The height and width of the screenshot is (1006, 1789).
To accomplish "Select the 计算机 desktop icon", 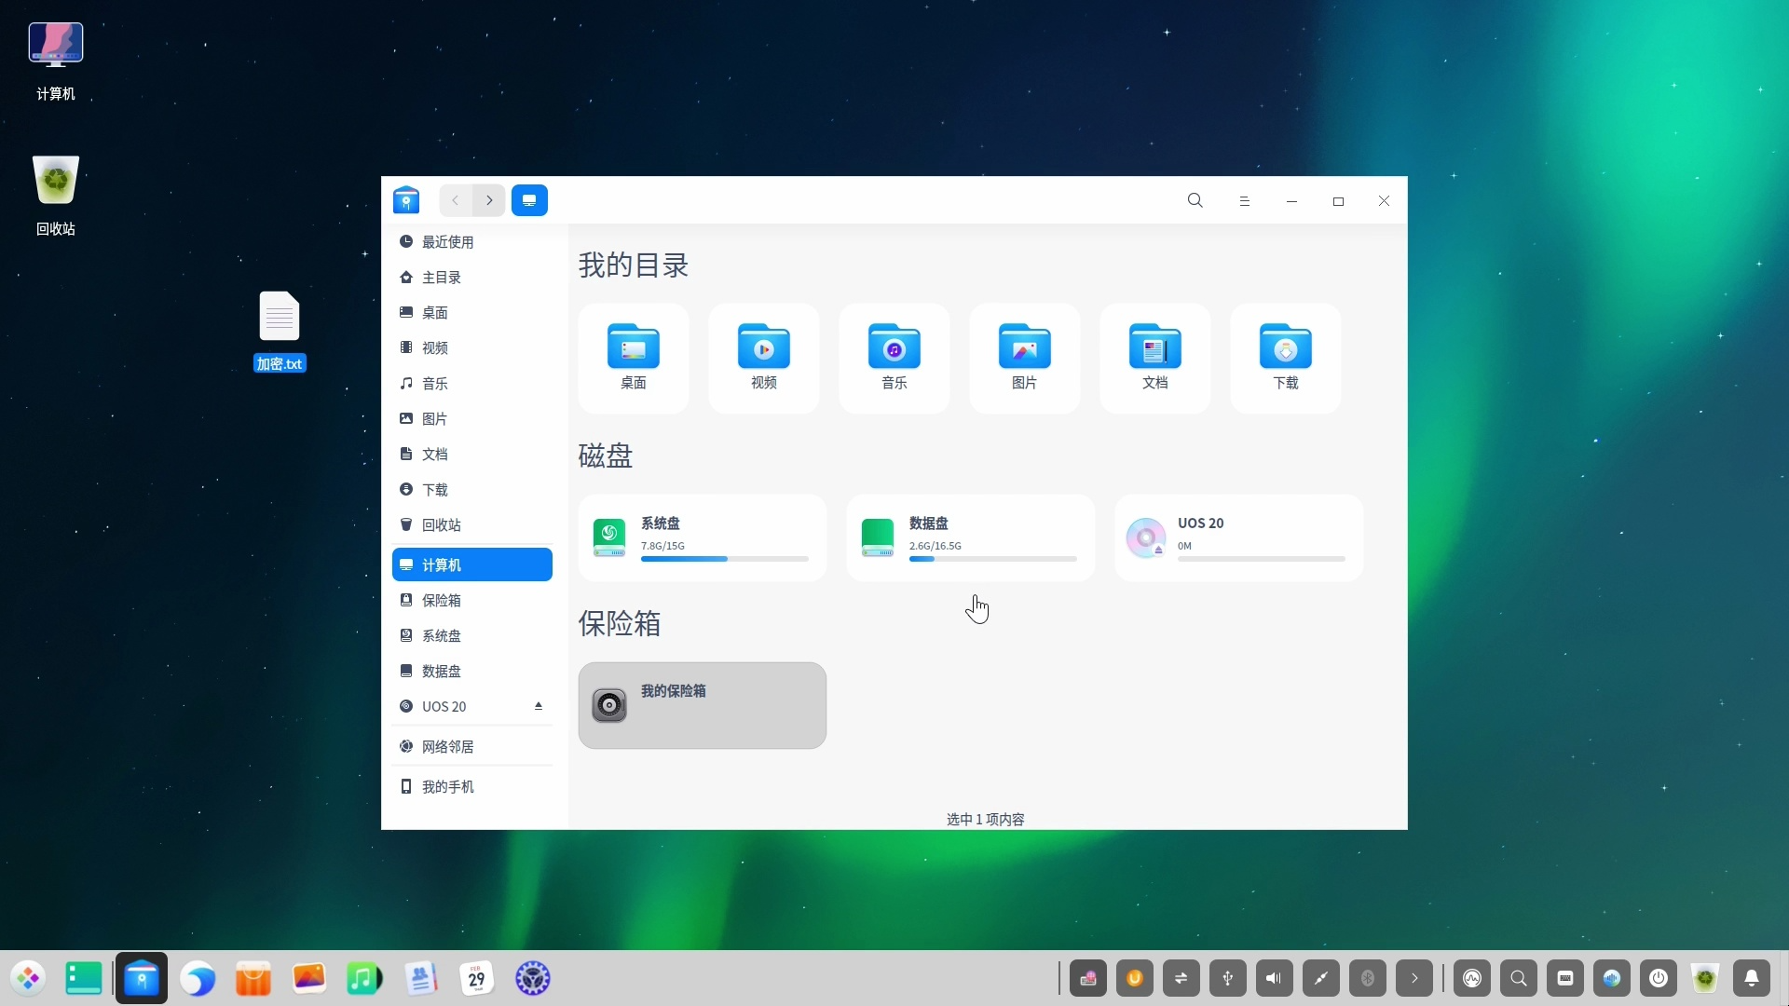I will coord(56,61).
